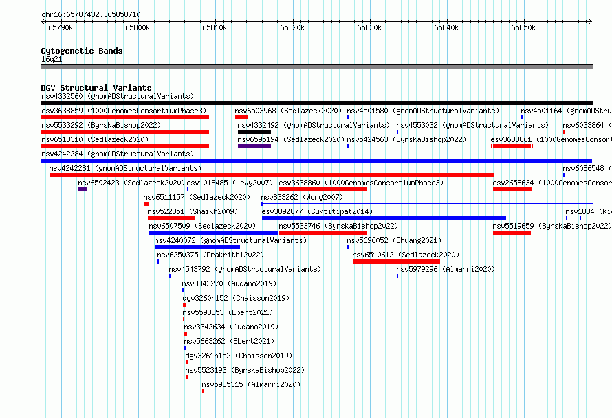Click the 65840k ruler tick label
612x418 pixels.
click(x=446, y=27)
